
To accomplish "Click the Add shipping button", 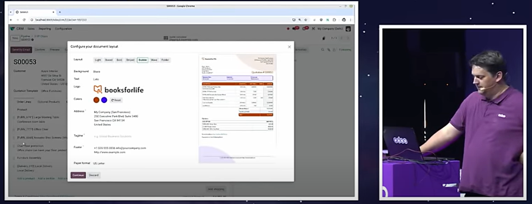I will pos(216,189).
